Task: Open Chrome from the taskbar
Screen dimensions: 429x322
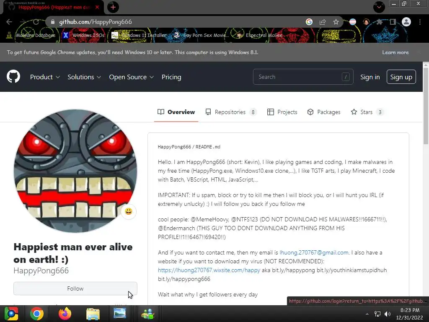Action: pos(37,314)
